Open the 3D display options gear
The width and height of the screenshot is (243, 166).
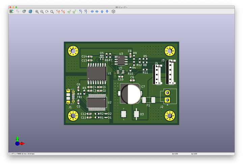[24, 11]
